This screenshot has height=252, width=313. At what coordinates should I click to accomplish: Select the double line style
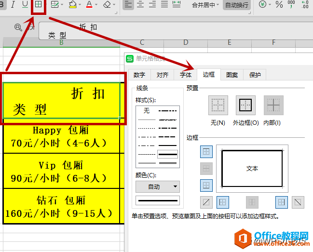pyautogui.click(x=167, y=163)
